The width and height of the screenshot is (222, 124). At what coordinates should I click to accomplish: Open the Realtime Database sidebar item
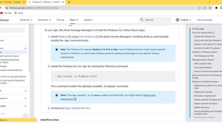(x=10, y=61)
